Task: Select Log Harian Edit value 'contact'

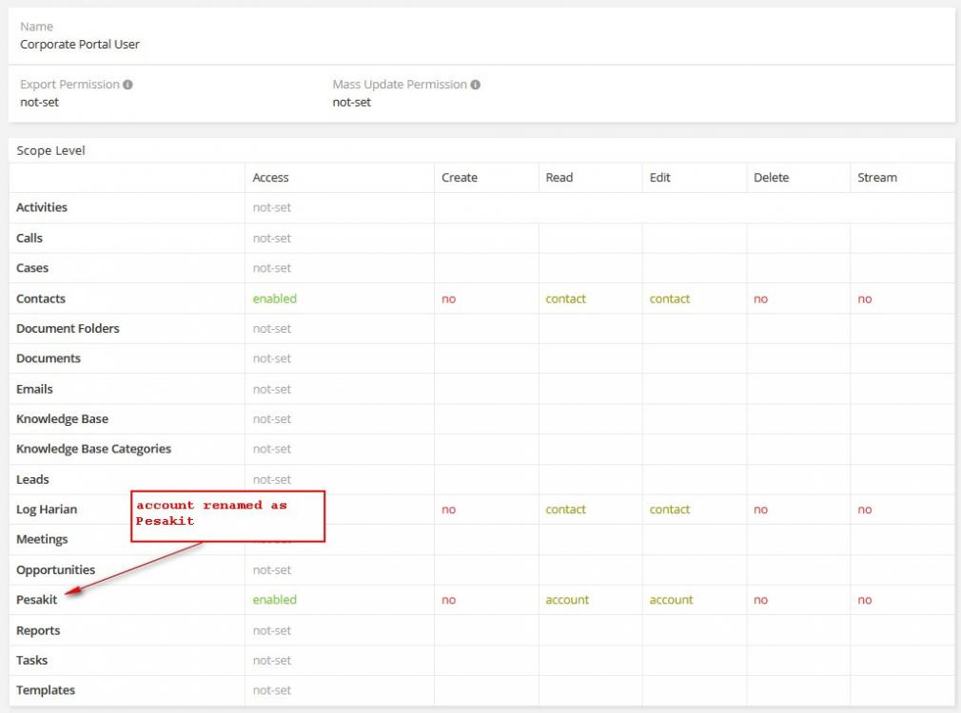Action: (x=670, y=510)
